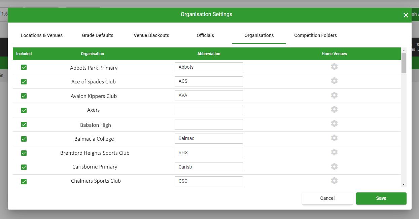Screen dimensions: 419x219
Task: Edit the Carisb abbreviation field
Action: pyautogui.click(x=209, y=167)
